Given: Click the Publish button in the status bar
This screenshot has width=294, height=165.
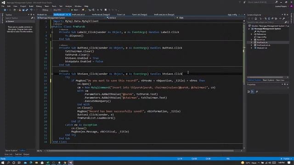Looking at the screenshot, I should click(286, 159).
